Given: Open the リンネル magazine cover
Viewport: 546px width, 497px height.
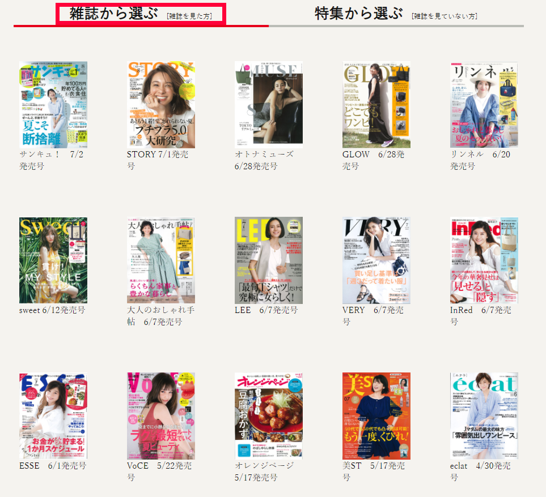Looking at the screenshot, I should click(484, 104).
